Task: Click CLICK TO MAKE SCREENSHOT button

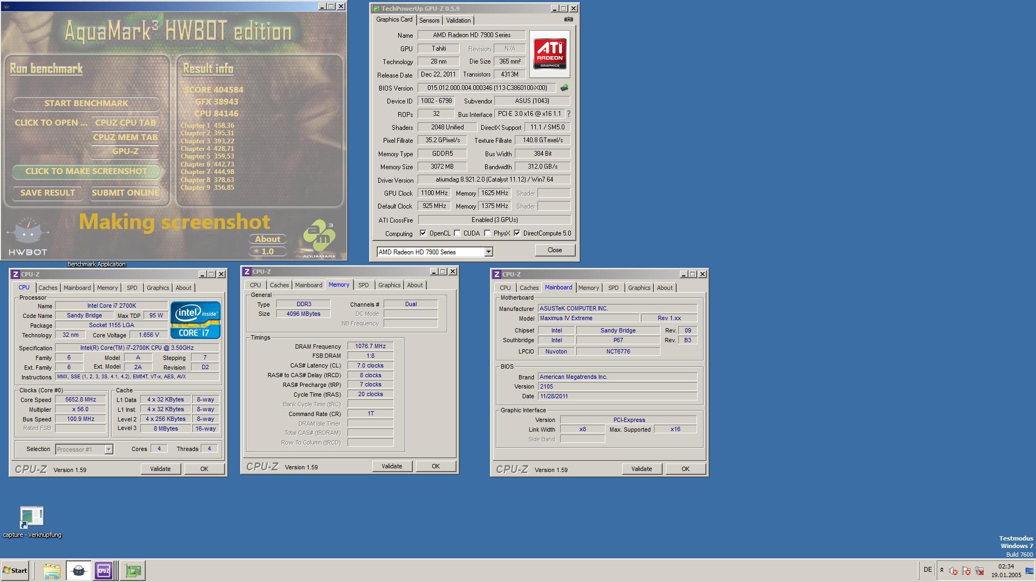Action: point(86,171)
